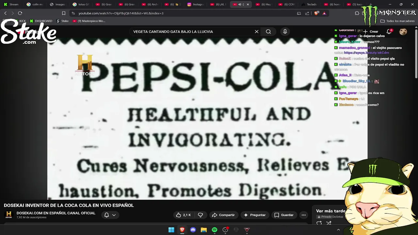This screenshot has width=418, height=235.
Task: Switch to the Instagram tab
Action: tap(195, 4)
